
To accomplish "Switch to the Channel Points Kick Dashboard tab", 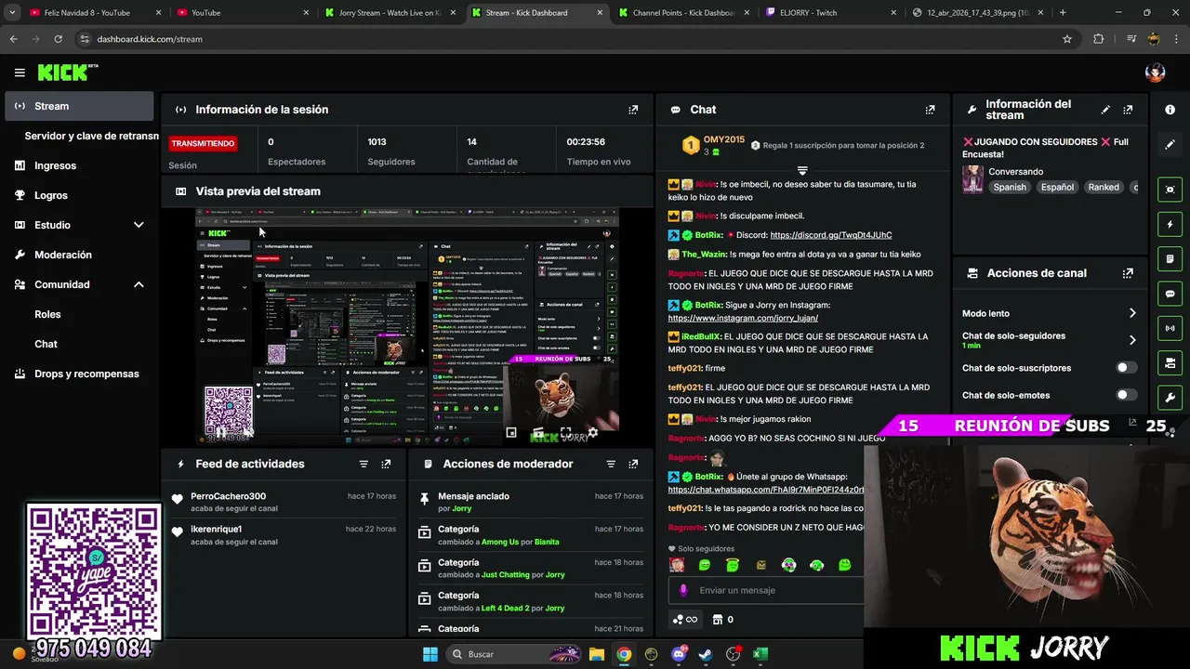I will point(682,13).
